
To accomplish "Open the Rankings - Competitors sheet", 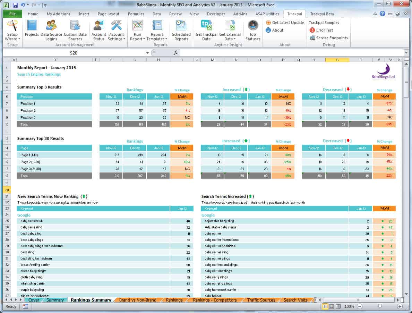I will 215,300.
